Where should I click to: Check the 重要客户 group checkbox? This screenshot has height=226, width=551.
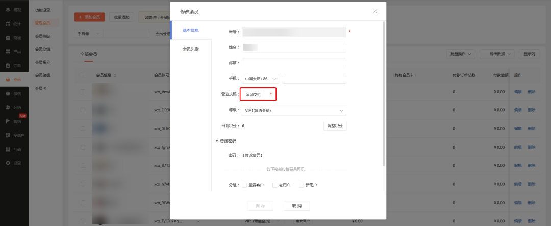(x=244, y=185)
